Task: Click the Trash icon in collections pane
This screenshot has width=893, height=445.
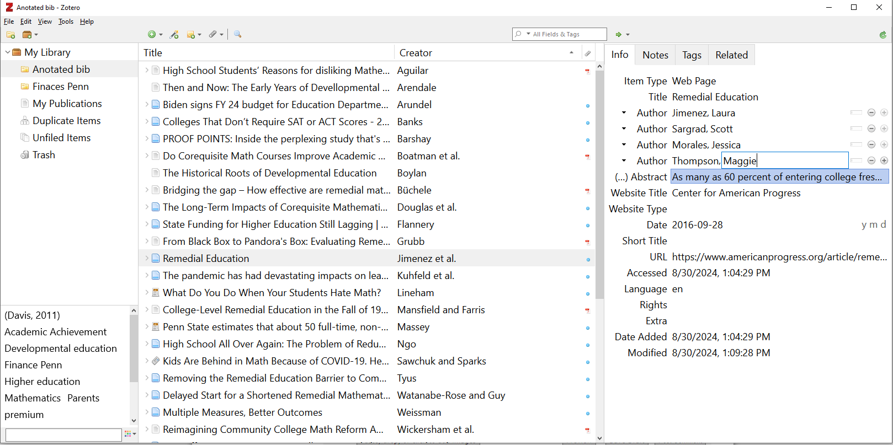Action: tap(25, 155)
